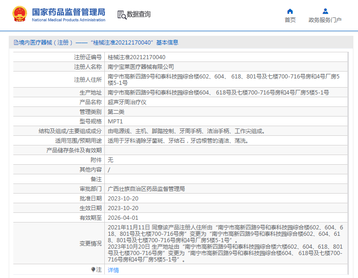
Task: Click the 注册证编号 row label
Action: 88,57
